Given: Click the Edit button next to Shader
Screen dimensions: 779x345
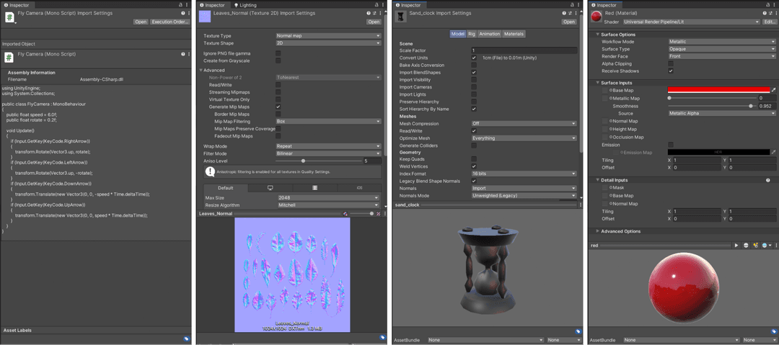Looking at the screenshot, I should tap(770, 22).
